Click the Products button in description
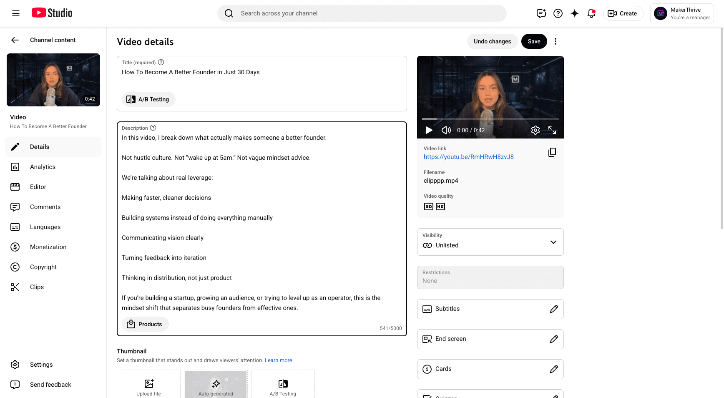This screenshot has height=398, width=724. point(145,324)
